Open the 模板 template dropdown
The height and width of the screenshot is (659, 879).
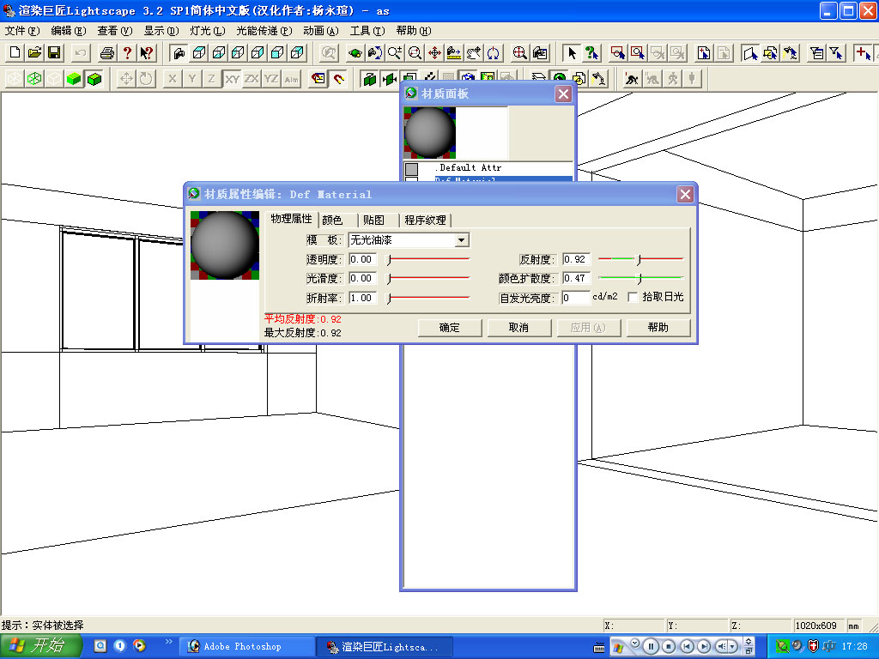point(461,240)
